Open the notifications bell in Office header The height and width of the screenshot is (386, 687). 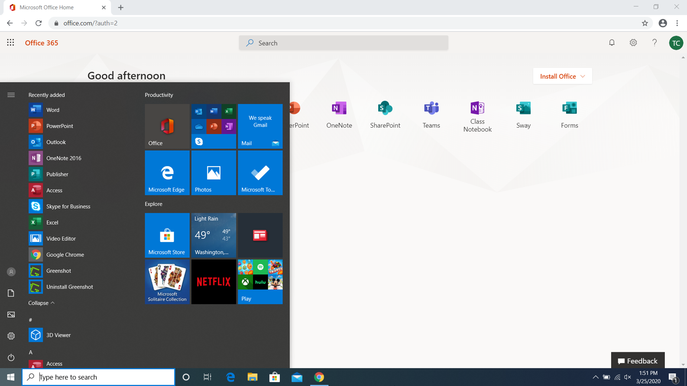(x=612, y=42)
